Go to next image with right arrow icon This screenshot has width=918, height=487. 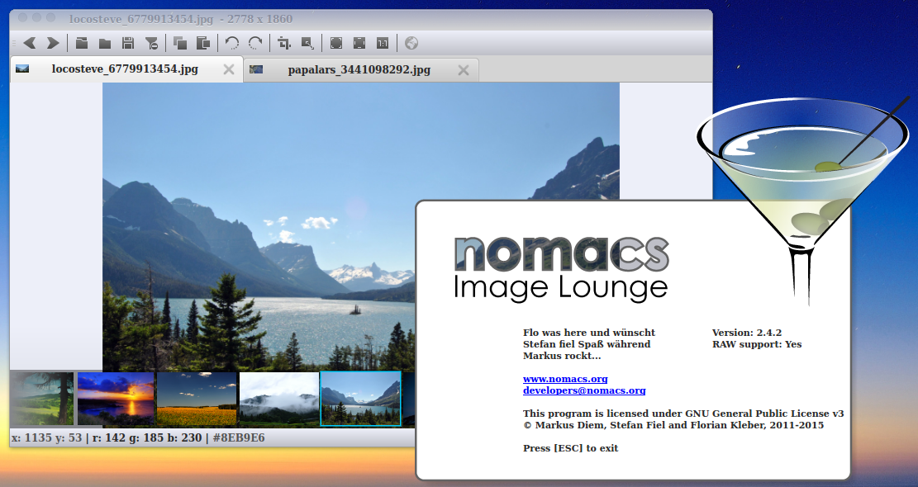click(53, 43)
